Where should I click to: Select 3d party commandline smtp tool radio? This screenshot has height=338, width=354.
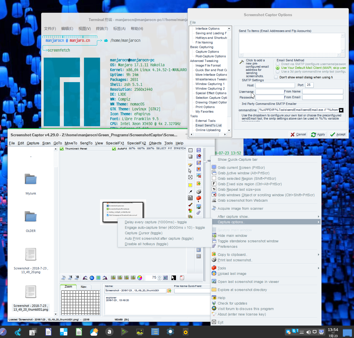278,71
